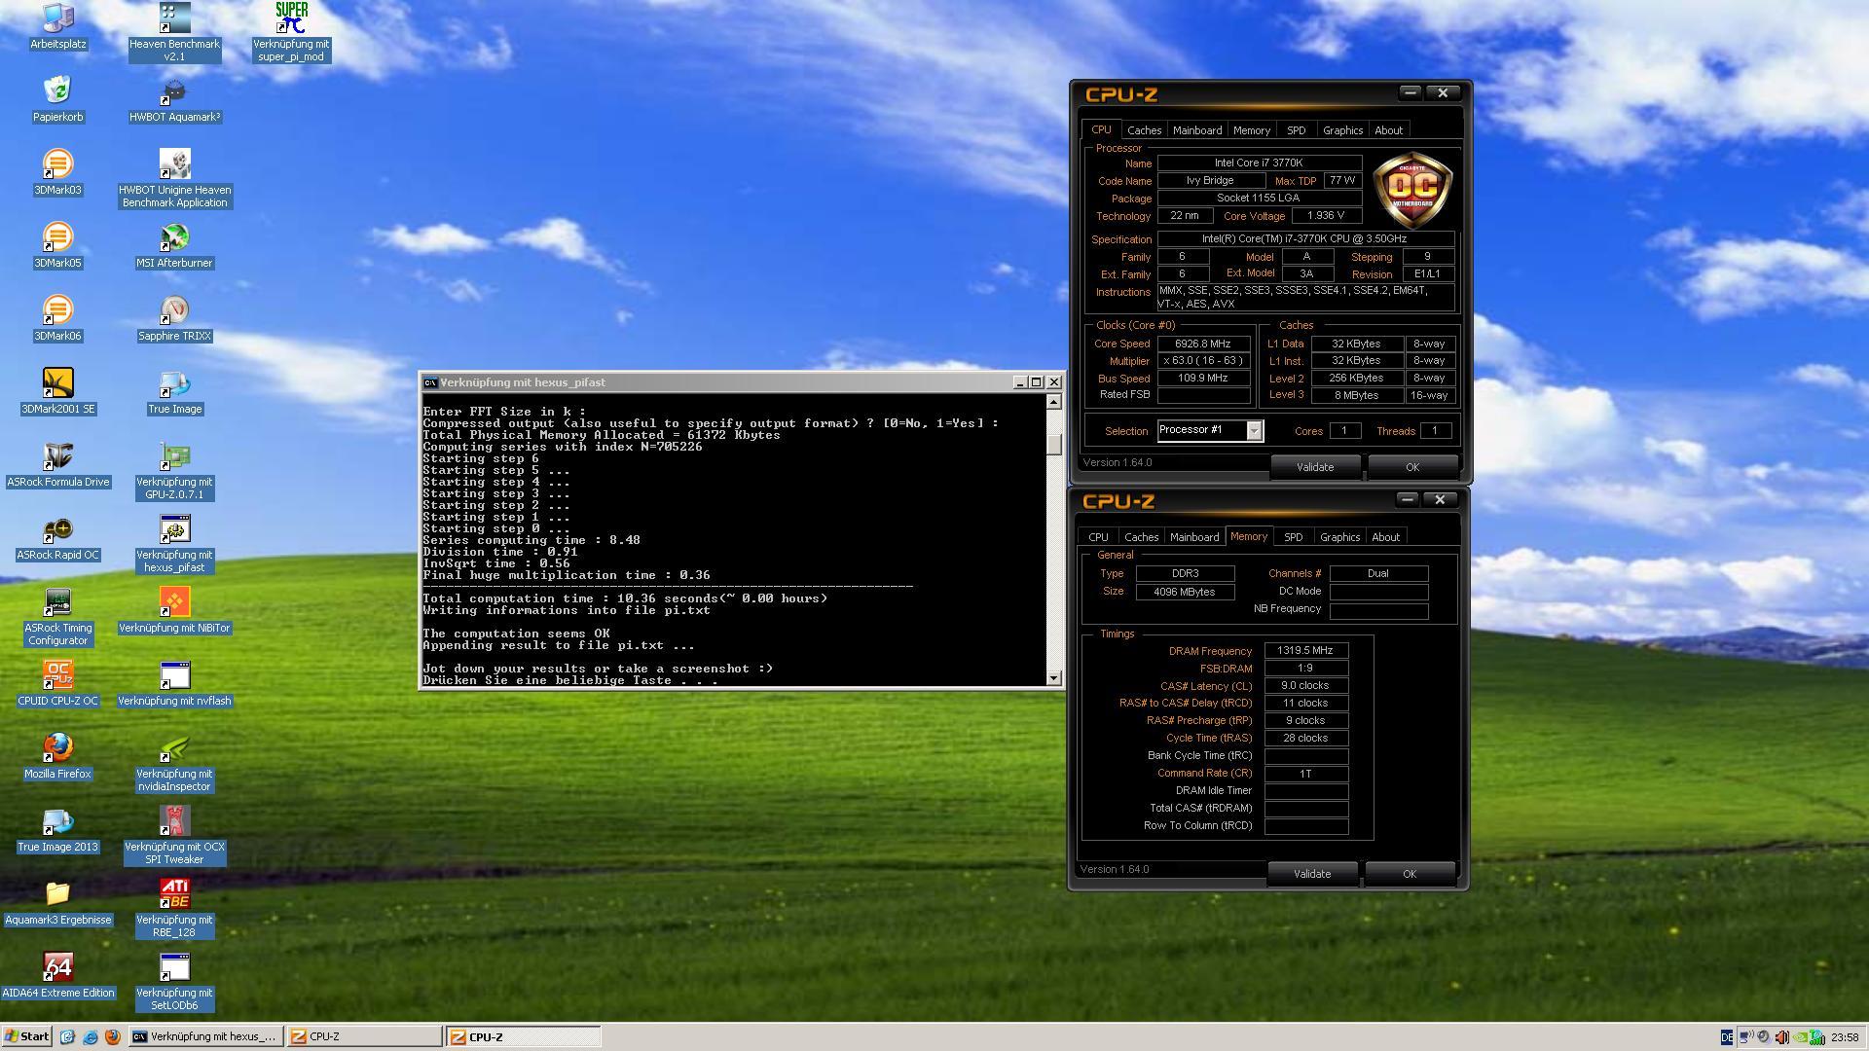This screenshot has height=1051, width=1869.
Task: Click the system clock showing 23:58
Action: pyautogui.click(x=1845, y=1037)
